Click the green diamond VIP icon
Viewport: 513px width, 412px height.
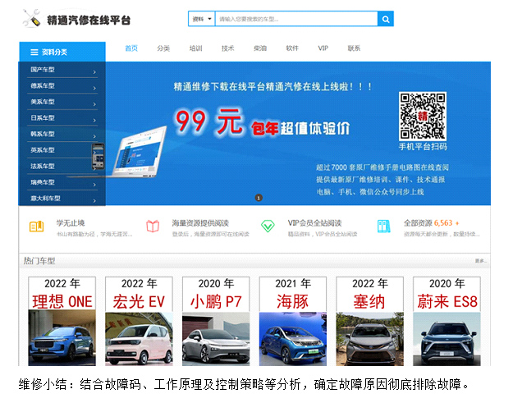pos(268,227)
